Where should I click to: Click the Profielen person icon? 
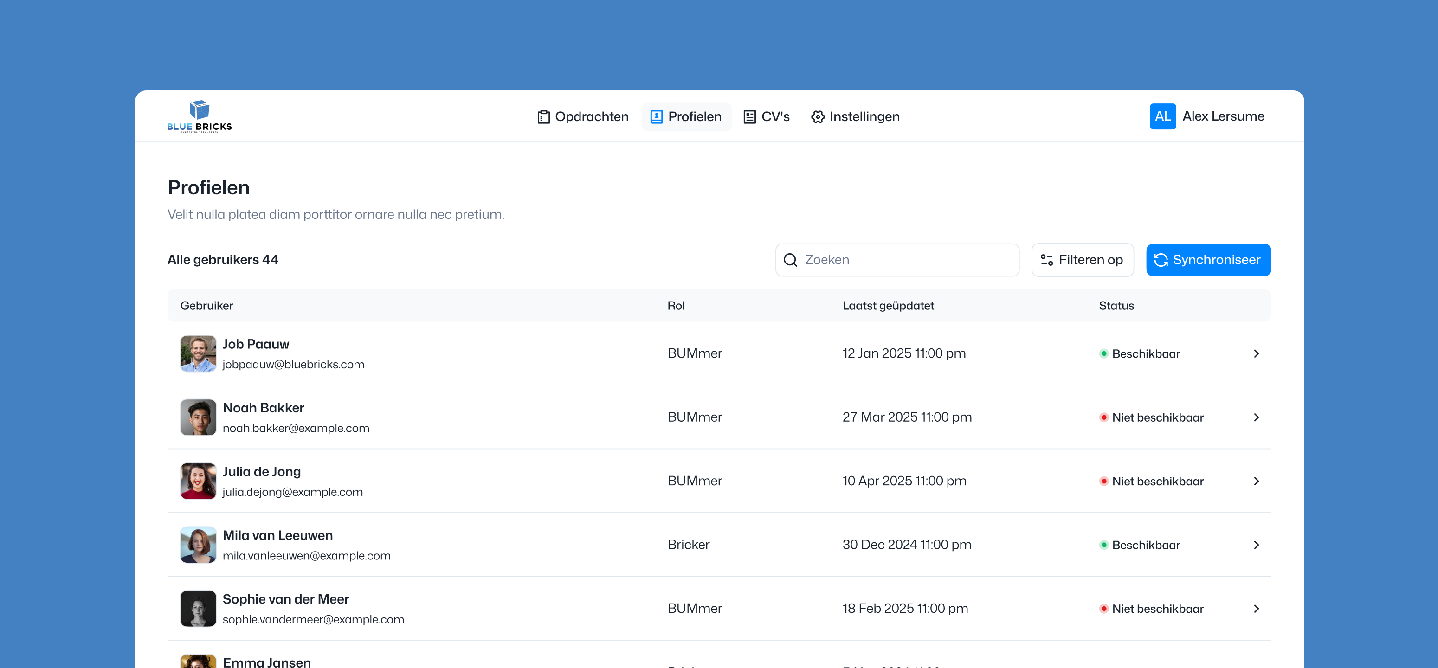[657, 116]
